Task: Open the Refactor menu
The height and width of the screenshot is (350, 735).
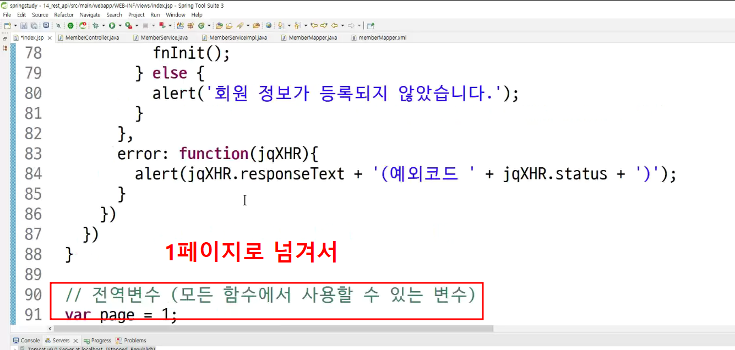Action: coord(64,15)
